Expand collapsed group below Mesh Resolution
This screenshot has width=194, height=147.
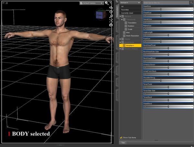coord(120,39)
